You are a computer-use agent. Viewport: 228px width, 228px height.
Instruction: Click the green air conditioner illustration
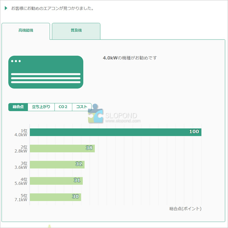pos(46,72)
